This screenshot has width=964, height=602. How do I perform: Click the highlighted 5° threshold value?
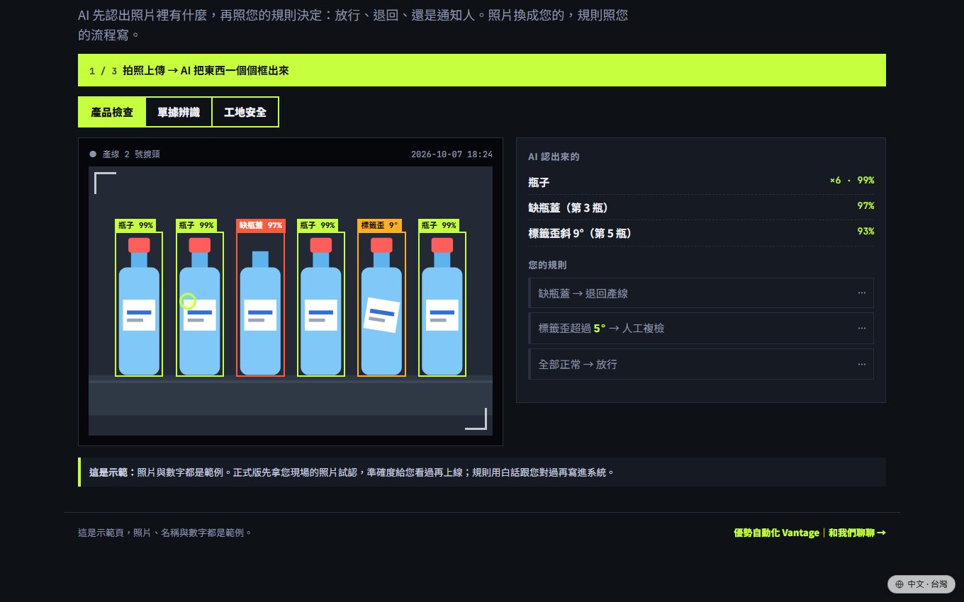click(x=600, y=328)
